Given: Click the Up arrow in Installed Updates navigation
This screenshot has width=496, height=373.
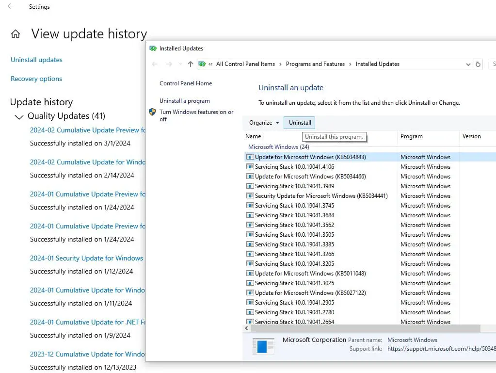Looking at the screenshot, I should click(191, 64).
